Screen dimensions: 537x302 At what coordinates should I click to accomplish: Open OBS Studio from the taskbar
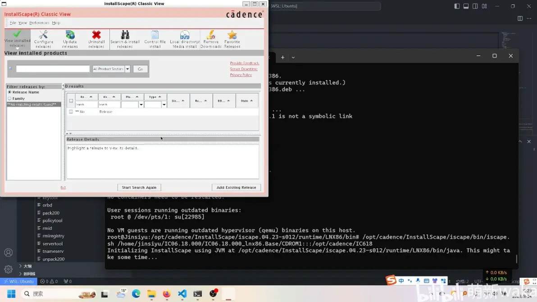coord(213,294)
